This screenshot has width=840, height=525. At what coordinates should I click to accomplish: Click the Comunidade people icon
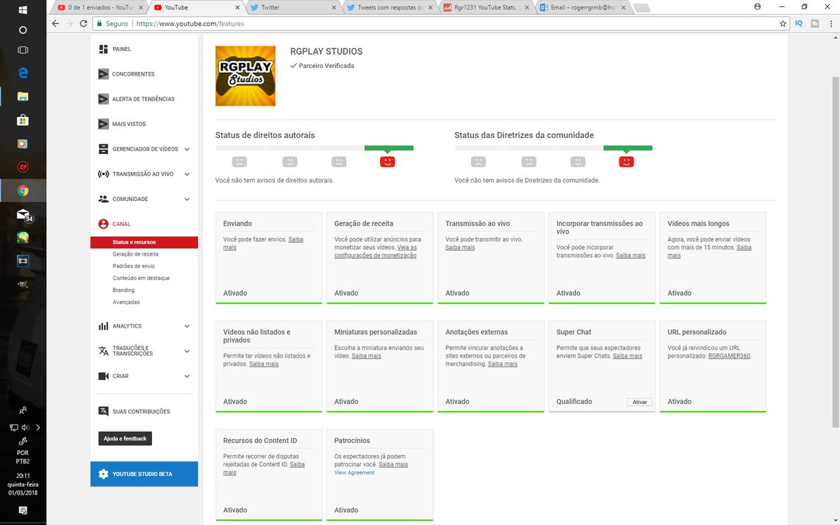click(x=104, y=199)
